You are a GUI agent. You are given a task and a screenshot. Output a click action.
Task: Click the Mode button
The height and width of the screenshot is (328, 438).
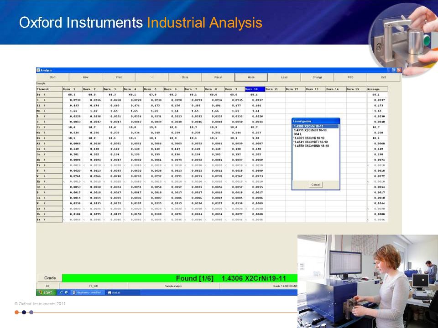click(x=251, y=77)
